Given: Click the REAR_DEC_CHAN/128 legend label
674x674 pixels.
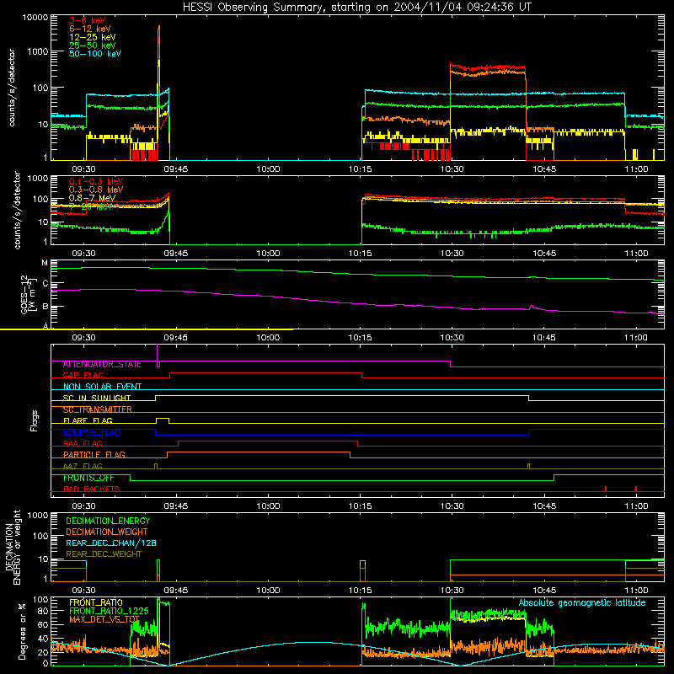Looking at the screenshot, I should pos(111,543).
